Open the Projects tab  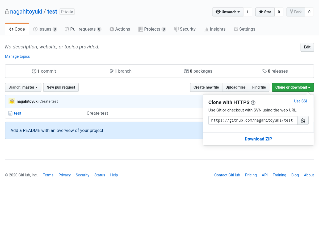click(152, 29)
